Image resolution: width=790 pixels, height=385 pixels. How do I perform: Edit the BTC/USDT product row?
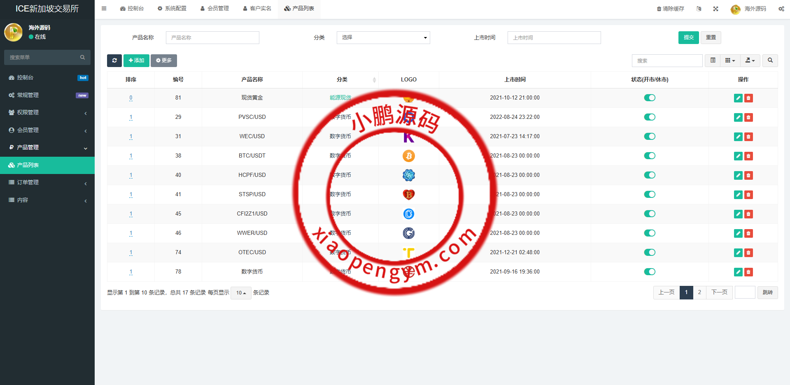tap(738, 156)
